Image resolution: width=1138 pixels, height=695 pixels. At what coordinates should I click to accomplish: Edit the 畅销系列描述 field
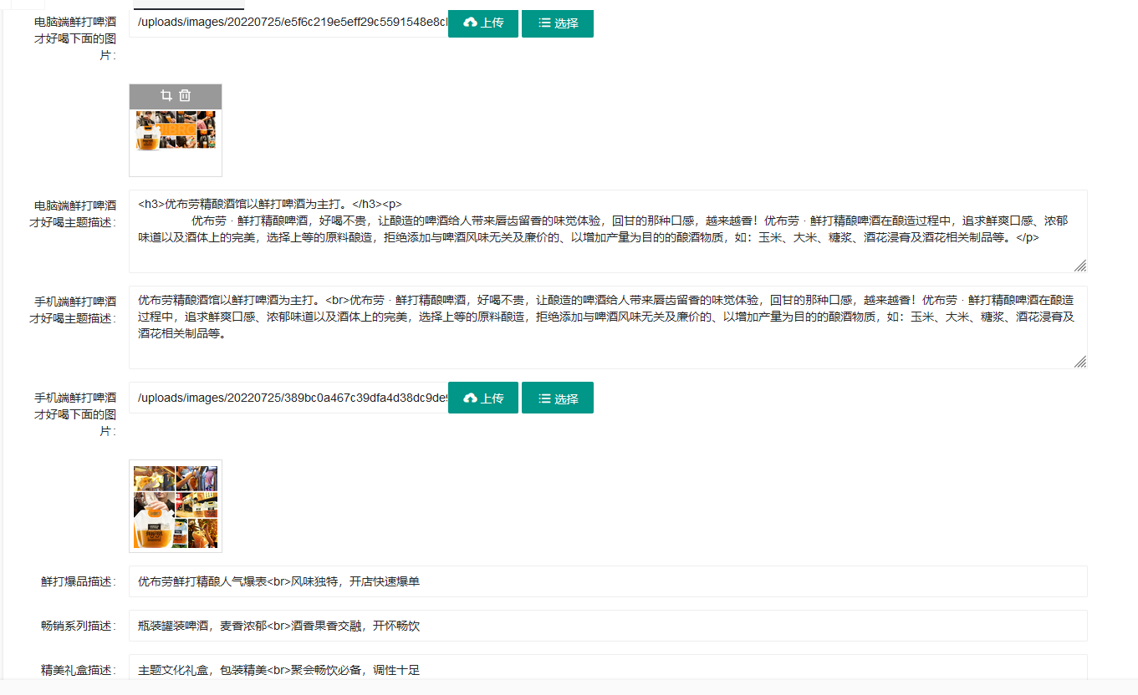(608, 626)
